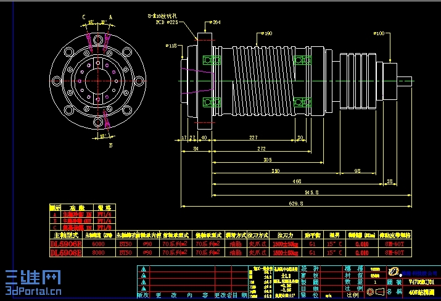Click the upper-rear green bearing symbol
The width and height of the screenshot is (441, 301).
coord(302,60)
